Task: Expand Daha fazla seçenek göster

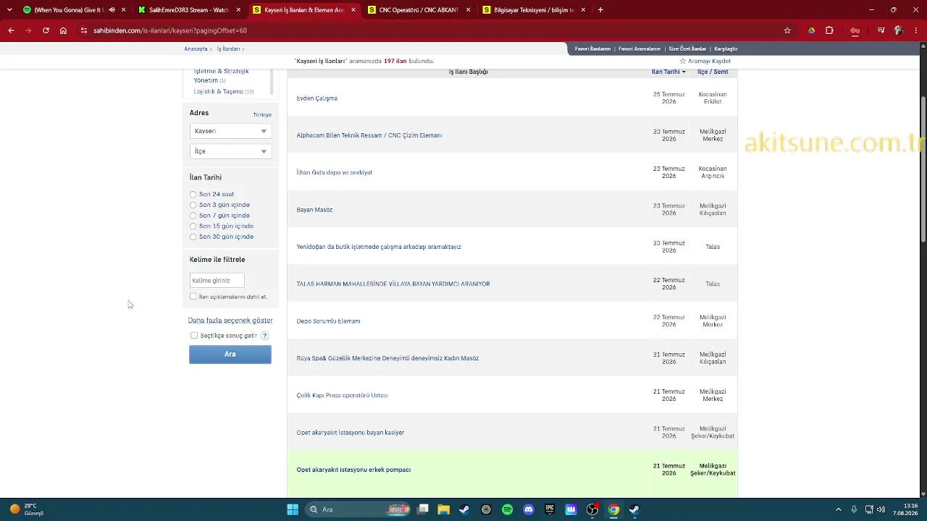Action: 230,320
